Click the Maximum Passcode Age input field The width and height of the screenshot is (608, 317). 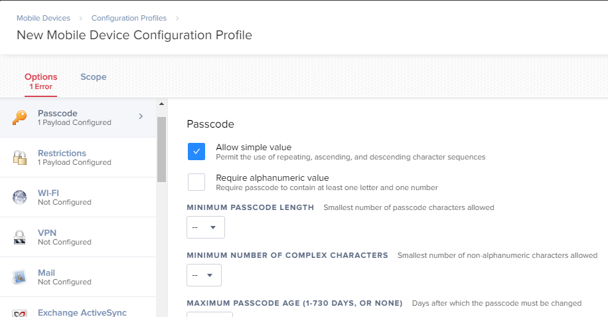[x=210, y=314]
